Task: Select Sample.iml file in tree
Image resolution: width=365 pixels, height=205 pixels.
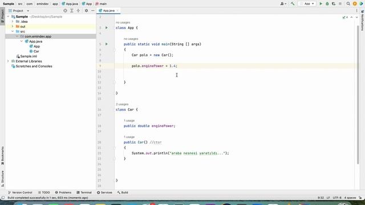Action: (x=29, y=56)
